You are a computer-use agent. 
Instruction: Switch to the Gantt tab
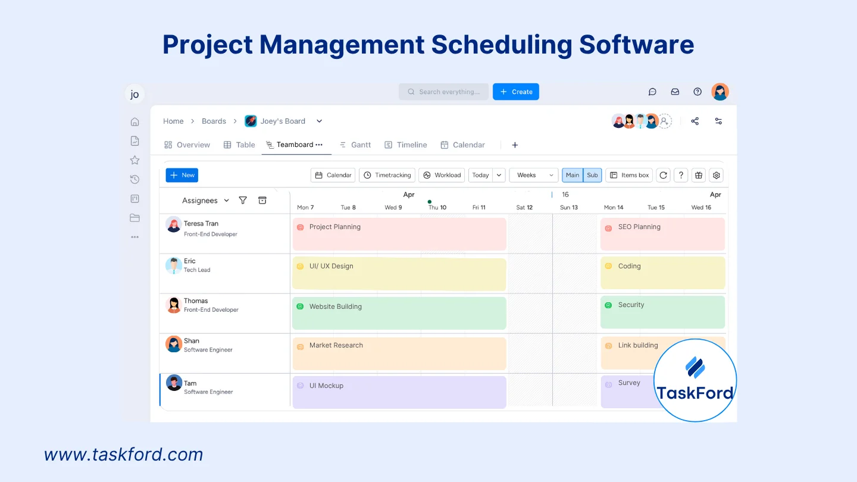tap(355, 145)
